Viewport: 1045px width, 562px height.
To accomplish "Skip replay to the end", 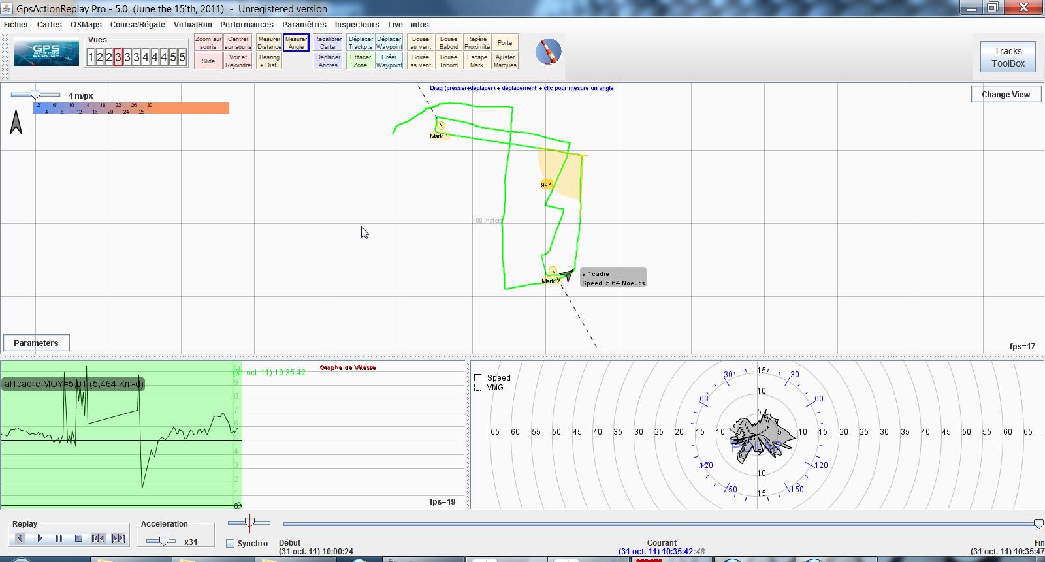I will (x=118, y=539).
